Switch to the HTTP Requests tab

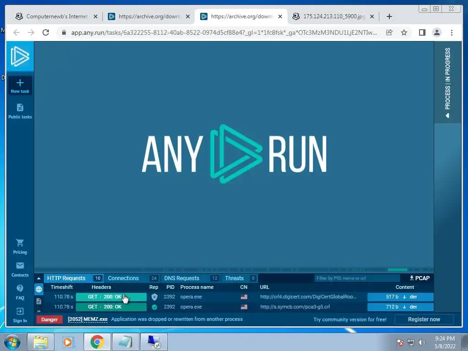click(74, 278)
